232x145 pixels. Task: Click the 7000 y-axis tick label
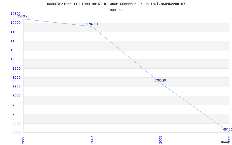pos(16,114)
